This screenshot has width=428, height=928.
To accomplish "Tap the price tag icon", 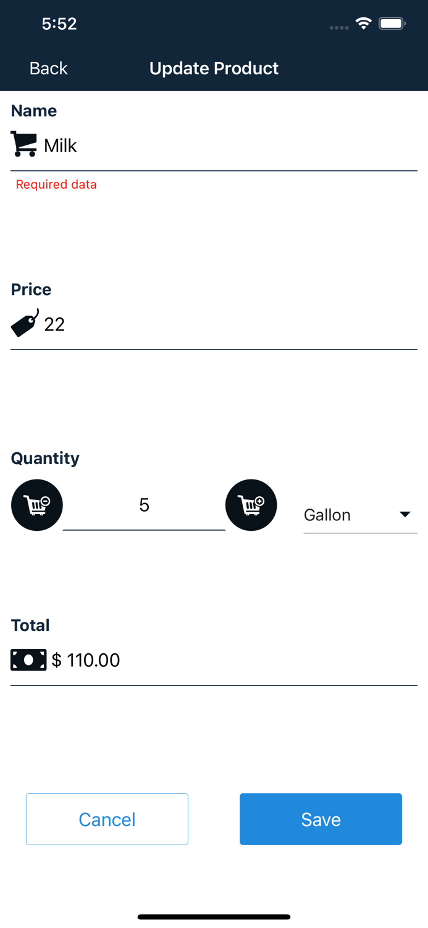I will pyautogui.click(x=25, y=323).
